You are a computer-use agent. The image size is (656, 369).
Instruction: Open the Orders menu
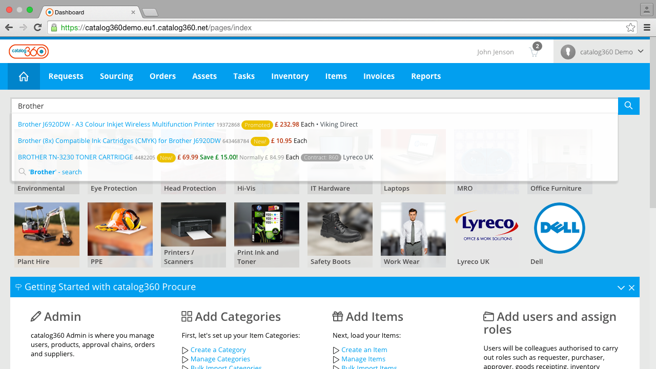click(162, 76)
